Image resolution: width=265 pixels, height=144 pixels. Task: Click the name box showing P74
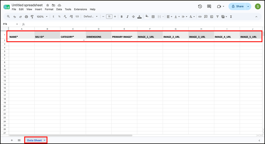tap(10, 24)
